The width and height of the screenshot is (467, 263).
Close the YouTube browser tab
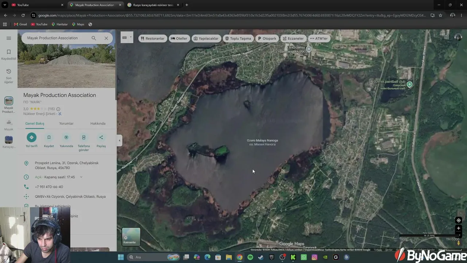[62, 5]
